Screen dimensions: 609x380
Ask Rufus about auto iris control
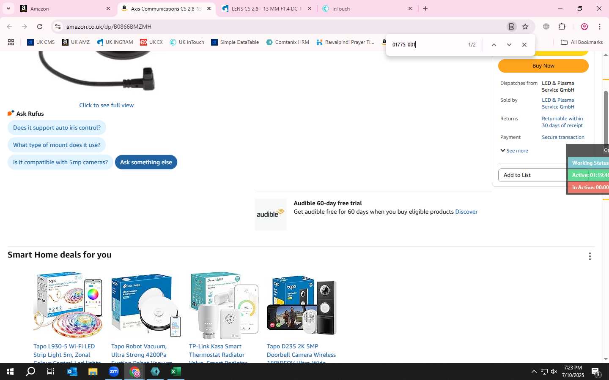[x=57, y=128]
